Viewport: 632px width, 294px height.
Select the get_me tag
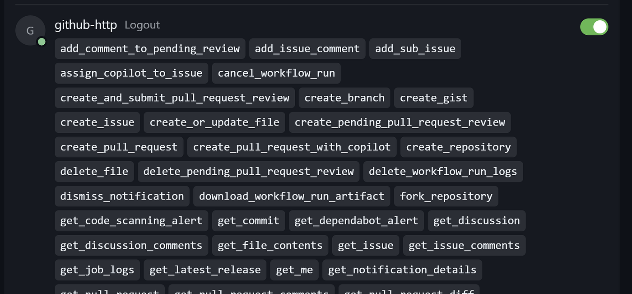point(294,270)
